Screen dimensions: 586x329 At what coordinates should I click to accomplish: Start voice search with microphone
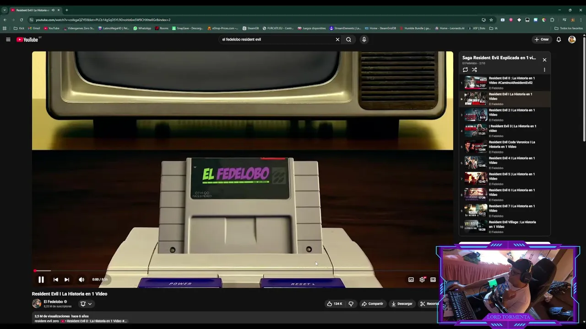click(364, 39)
